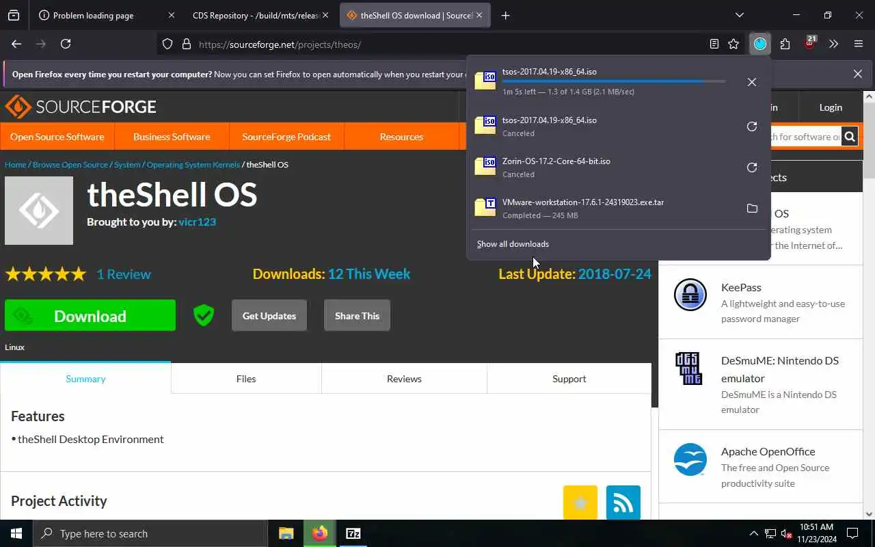This screenshot has width=875, height=547.
Task: Click the SourceForge search magnifier button
Action: pyautogui.click(x=849, y=137)
